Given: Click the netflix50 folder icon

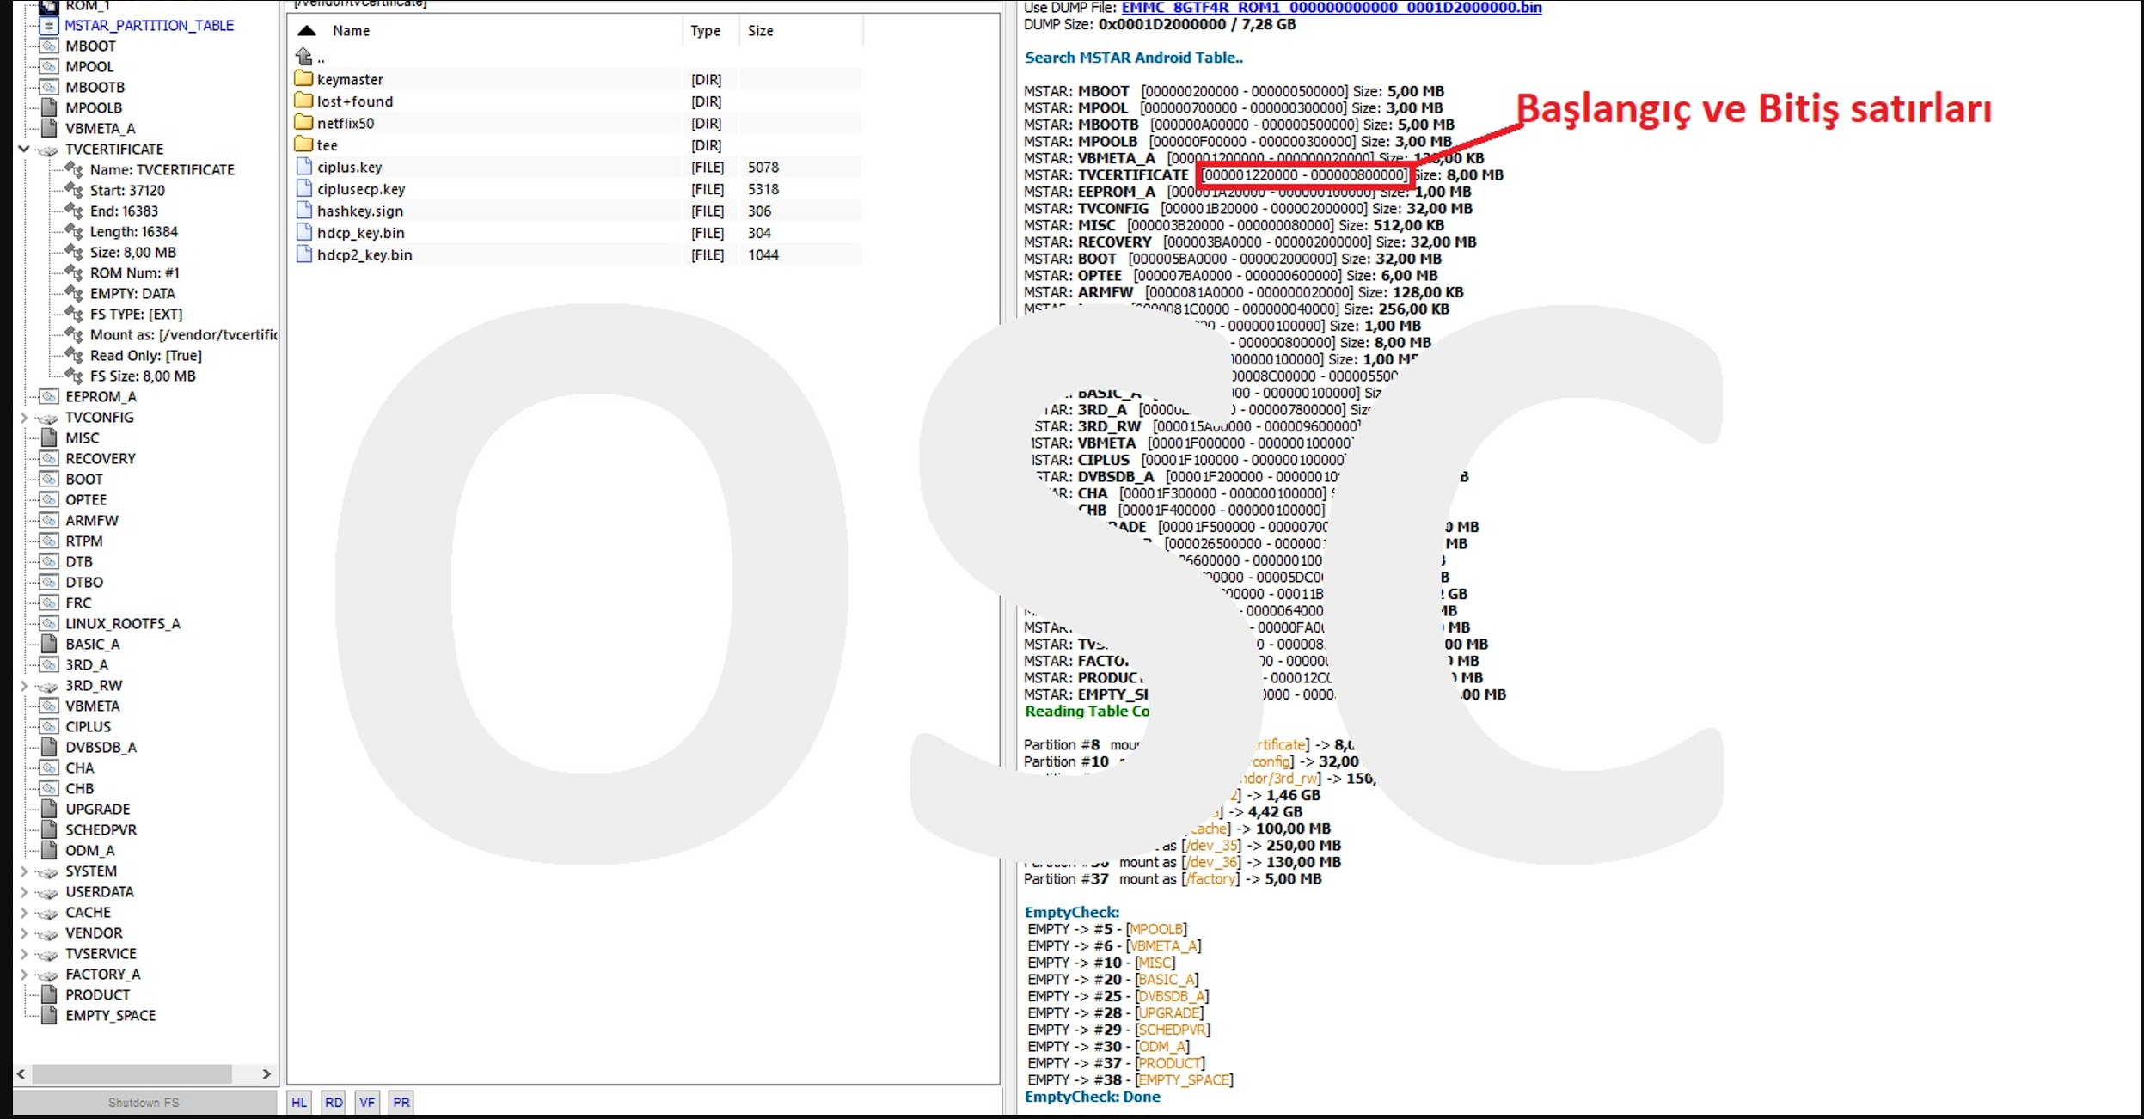Looking at the screenshot, I should point(303,123).
